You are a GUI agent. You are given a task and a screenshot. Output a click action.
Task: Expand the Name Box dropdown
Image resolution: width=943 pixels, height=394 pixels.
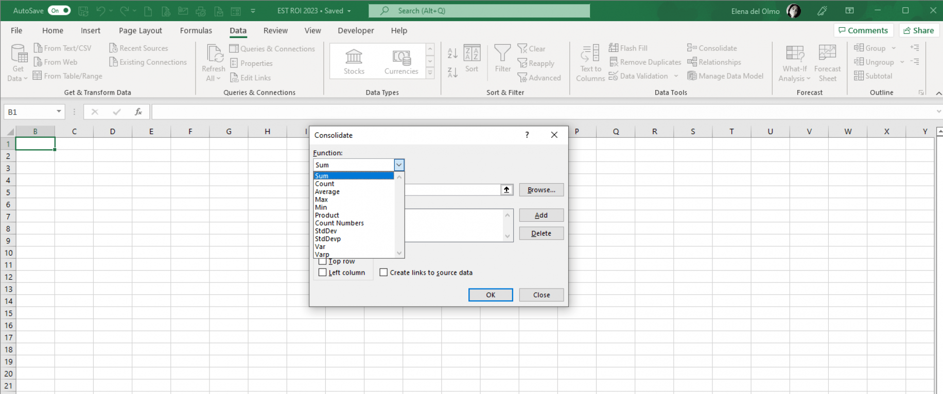pyautogui.click(x=59, y=112)
